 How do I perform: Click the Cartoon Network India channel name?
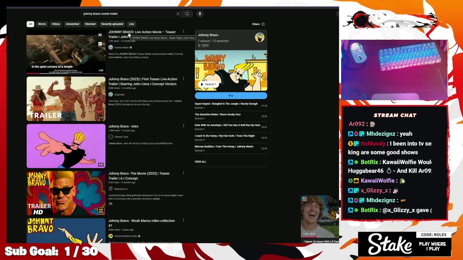click(x=126, y=236)
